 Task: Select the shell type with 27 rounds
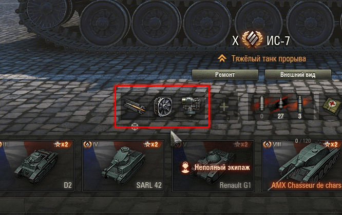[x=280, y=106]
